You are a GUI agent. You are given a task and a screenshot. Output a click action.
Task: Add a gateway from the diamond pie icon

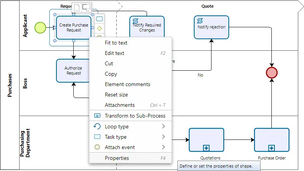99,28
